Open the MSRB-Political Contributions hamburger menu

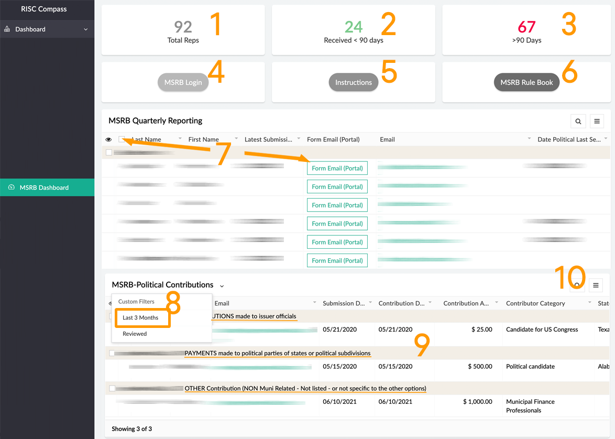(x=596, y=285)
